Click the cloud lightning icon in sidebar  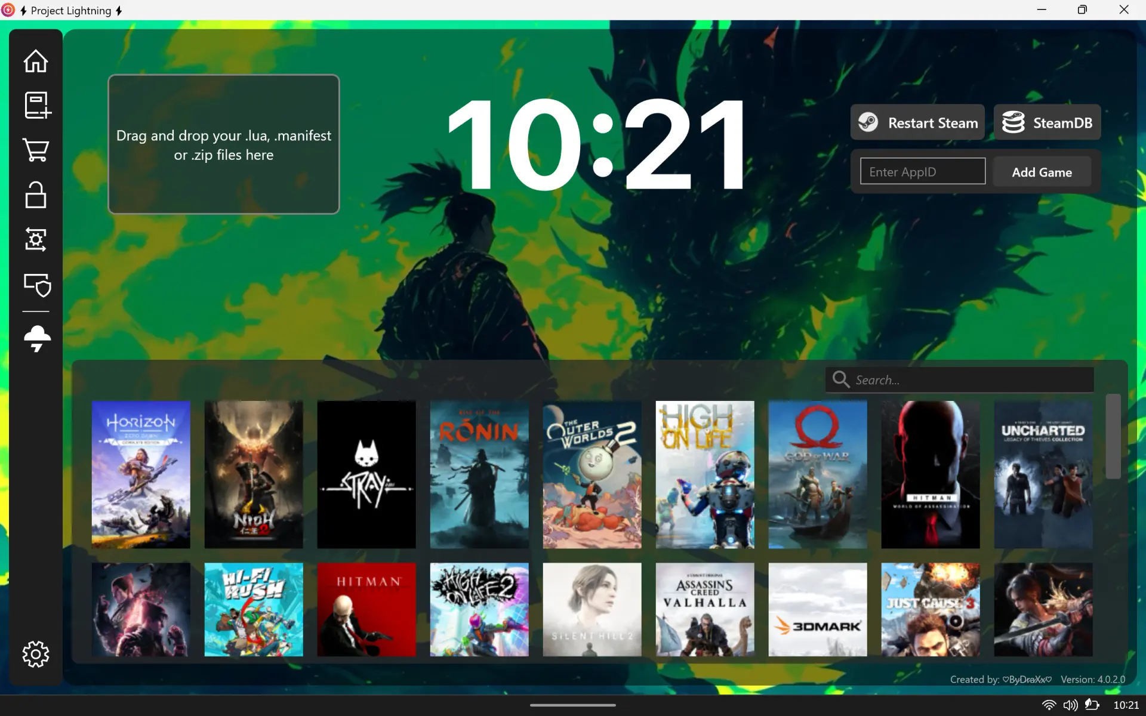click(x=37, y=338)
